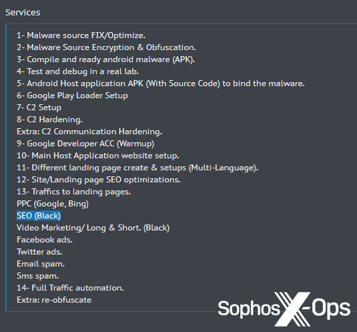This screenshot has width=357, height=332.
Task: Click the Google Play Loader Setup line
Action: [x=72, y=96]
